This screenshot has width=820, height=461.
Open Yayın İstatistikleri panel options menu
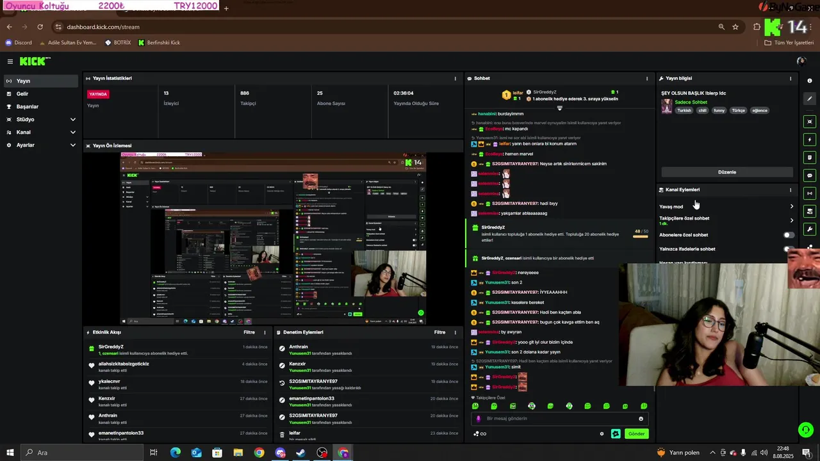455,78
